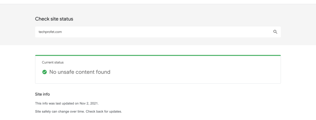Viewport: 316px width, 120px height.
Task: Select the Check site status heading
Action: pyautogui.click(x=54, y=19)
